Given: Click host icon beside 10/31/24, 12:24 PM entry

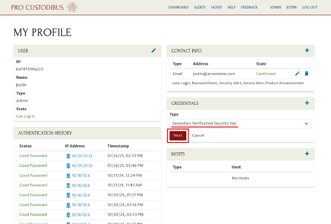Looking at the screenshot, I should point(68,176).
